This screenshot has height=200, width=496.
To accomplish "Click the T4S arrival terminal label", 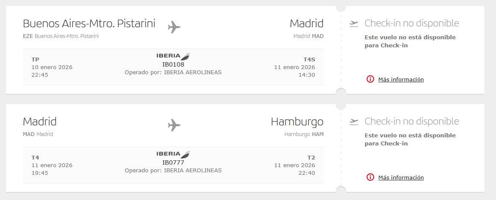I will pyautogui.click(x=309, y=59).
